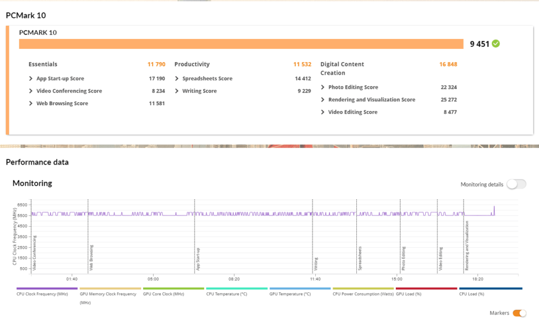Viewport: 539px width, 326px height.
Task: Click the overall PCMark 10 score 9 451
Action: click(x=480, y=44)
